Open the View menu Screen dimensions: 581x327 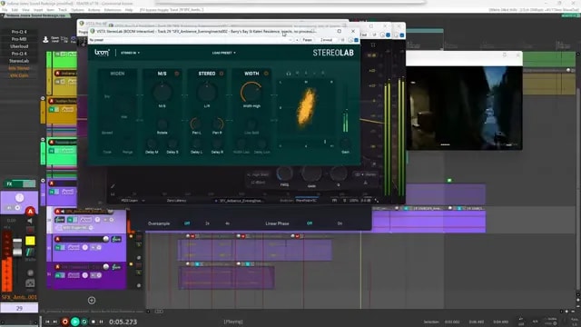click(25, 10)
